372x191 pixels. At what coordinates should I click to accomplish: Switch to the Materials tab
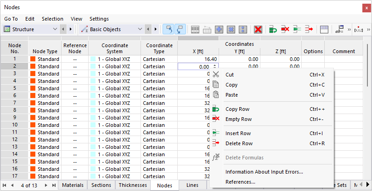[x=73, y=185]
